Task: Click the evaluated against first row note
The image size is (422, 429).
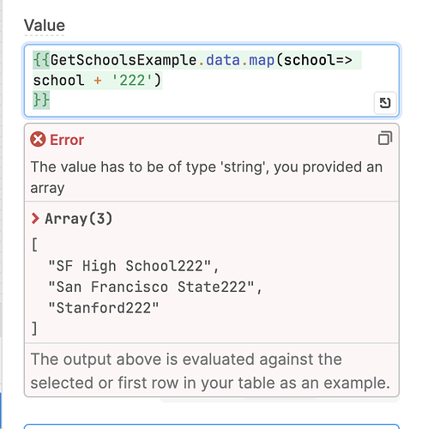Action: [x=210, y=371]
